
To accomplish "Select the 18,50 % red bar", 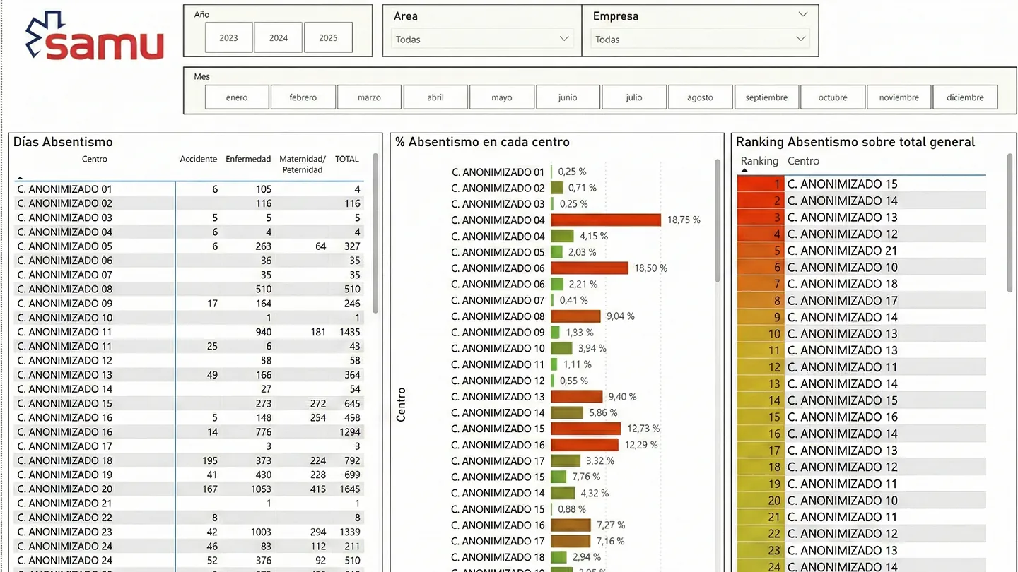I will (x=590, y=268).
